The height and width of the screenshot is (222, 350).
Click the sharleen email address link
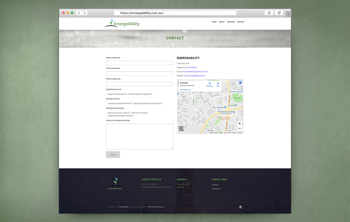pyautogui.click(x=195, y=71)
